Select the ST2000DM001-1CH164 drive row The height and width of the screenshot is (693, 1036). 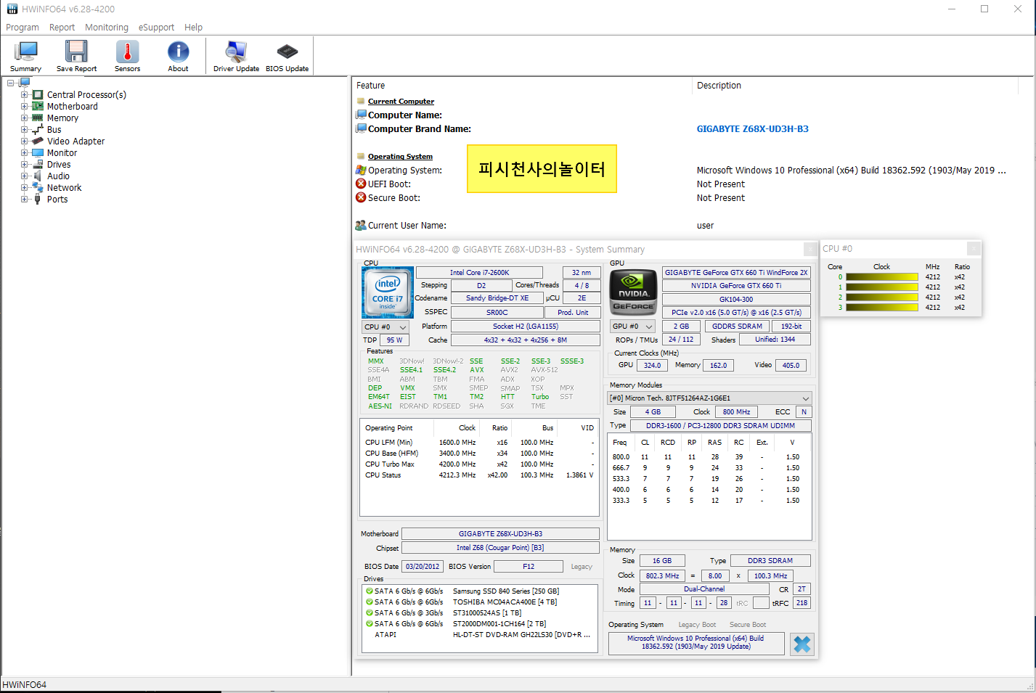click(x=481, y=624)
